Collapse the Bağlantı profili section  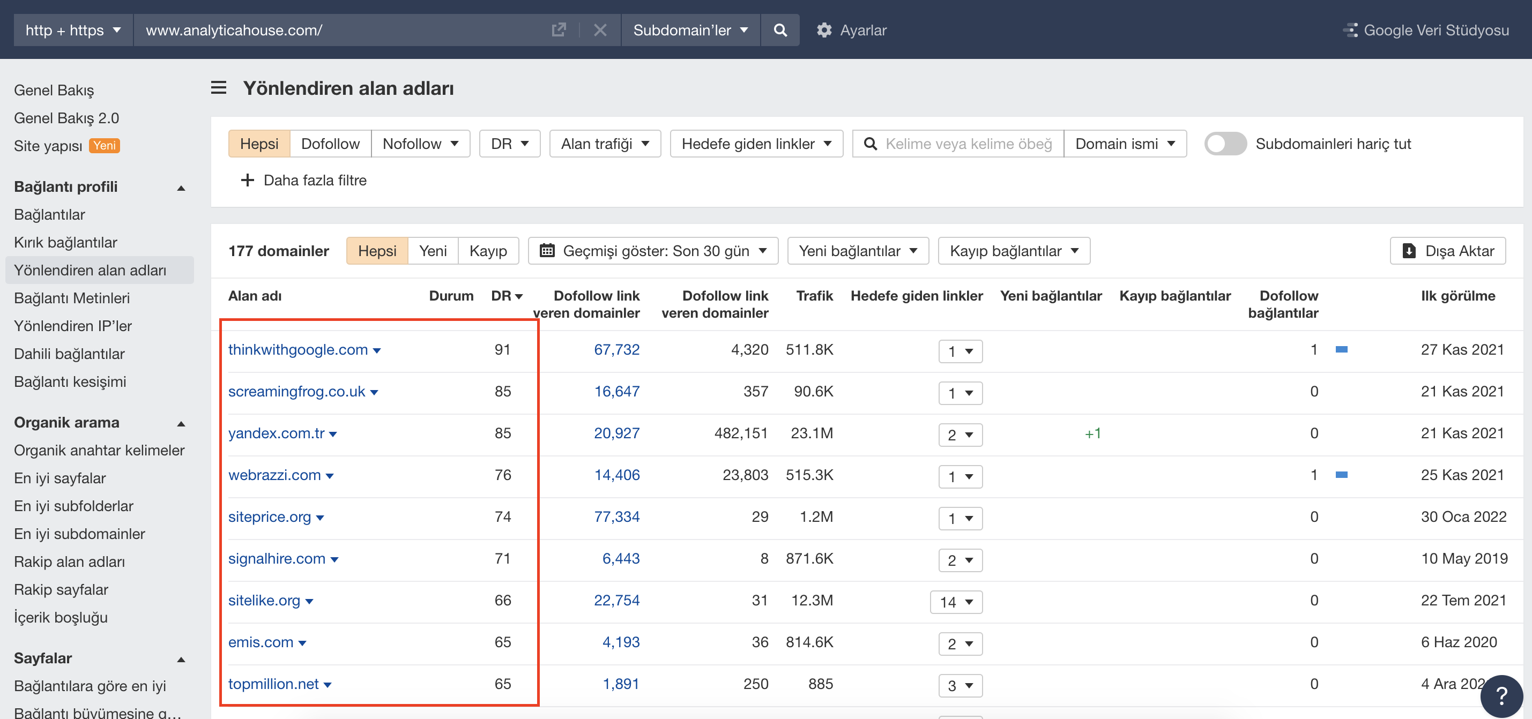[181, 188]
